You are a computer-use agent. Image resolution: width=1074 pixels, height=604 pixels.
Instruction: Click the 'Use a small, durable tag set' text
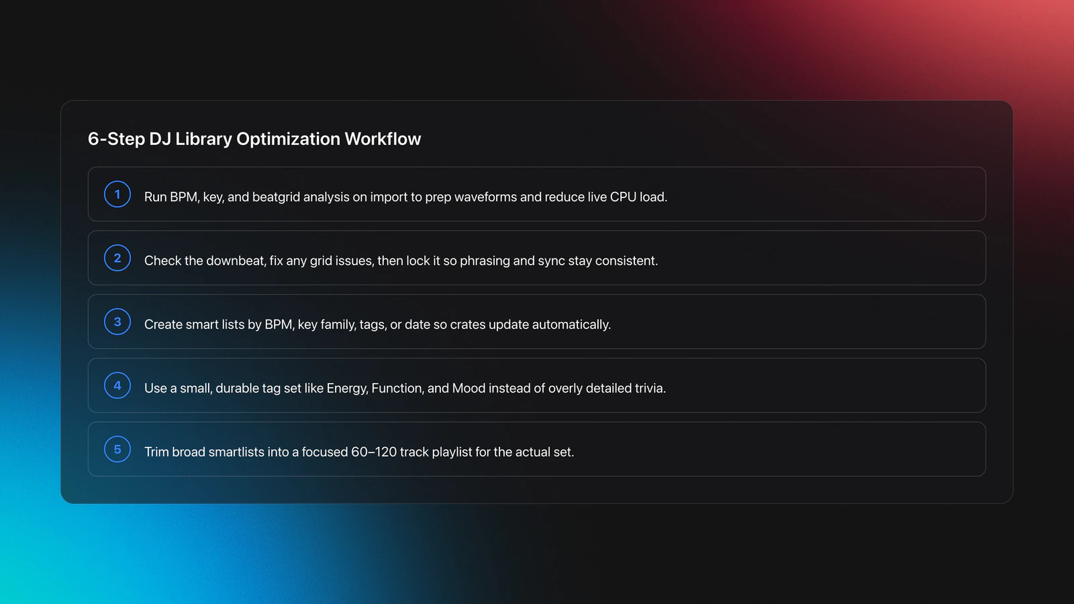pyautogui.click(x=222, y=388)
